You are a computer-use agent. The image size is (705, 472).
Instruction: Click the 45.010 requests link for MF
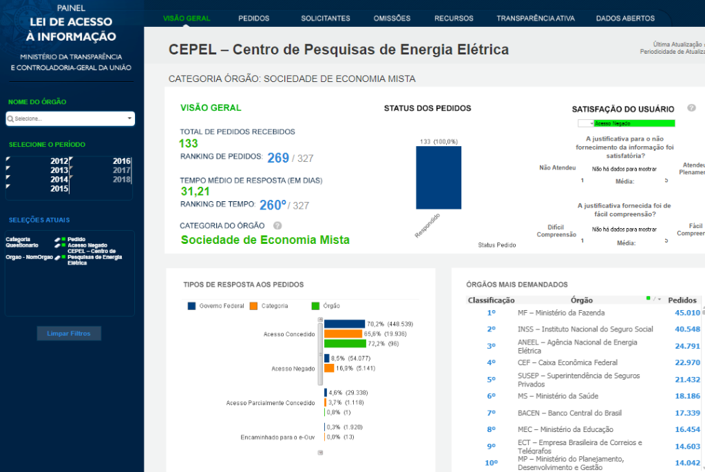click(686, 313)
